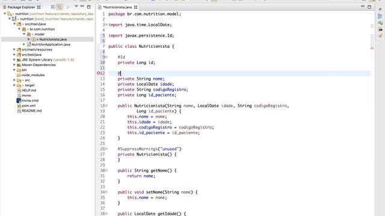Click the error marker on line 12

tap(99, 73)
